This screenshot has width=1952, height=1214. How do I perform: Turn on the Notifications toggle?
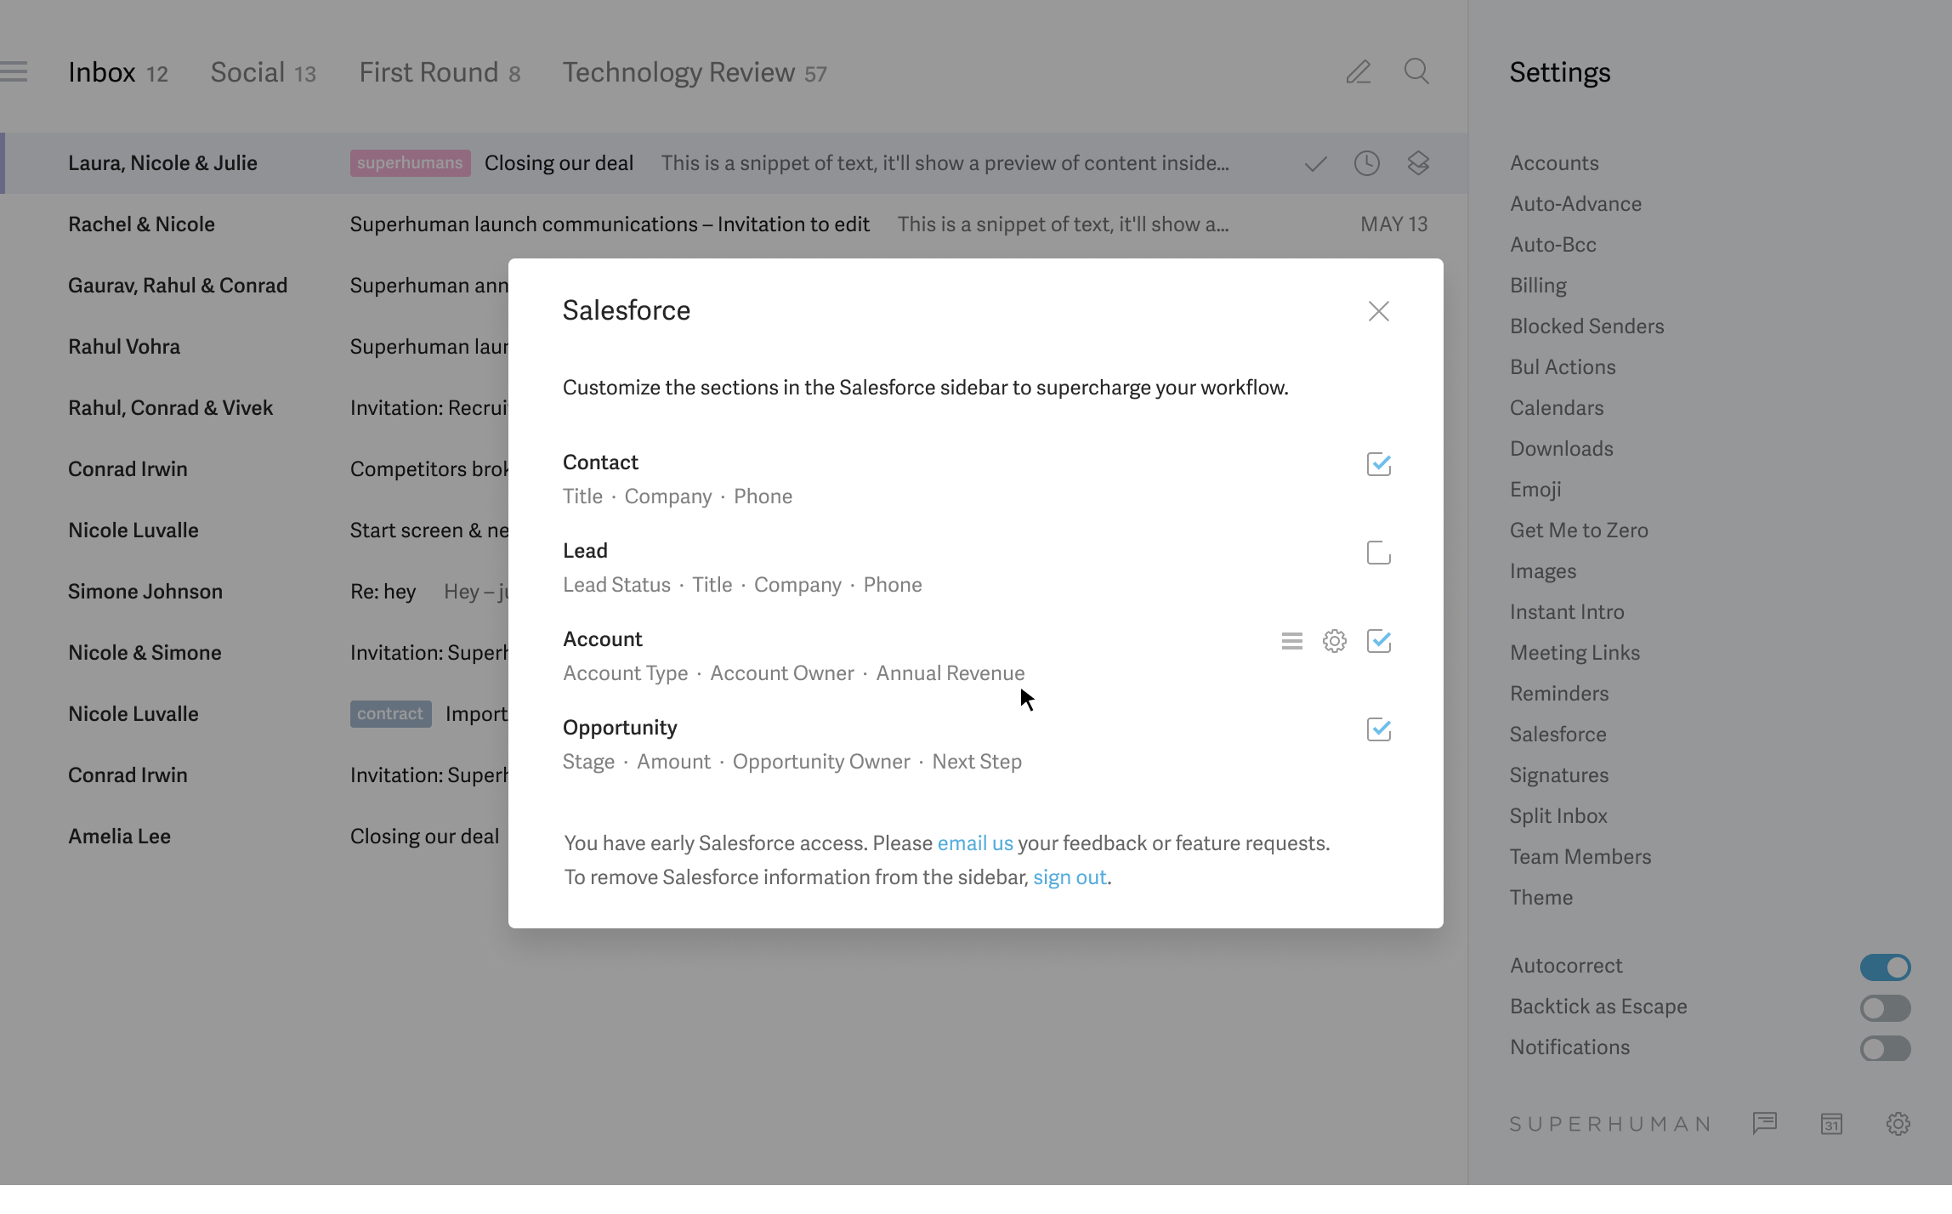1886,1048
